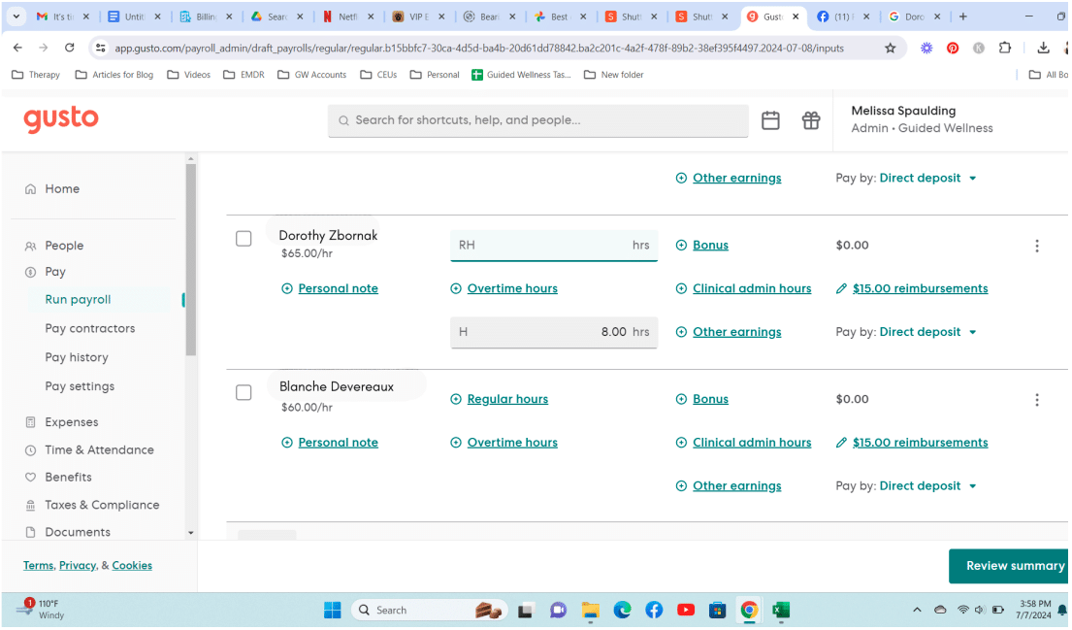Open the three-dot menu on Dorothy Zbornak's row
The width and height of the screenshot is (1072, 630).
tap(1037, 246)
